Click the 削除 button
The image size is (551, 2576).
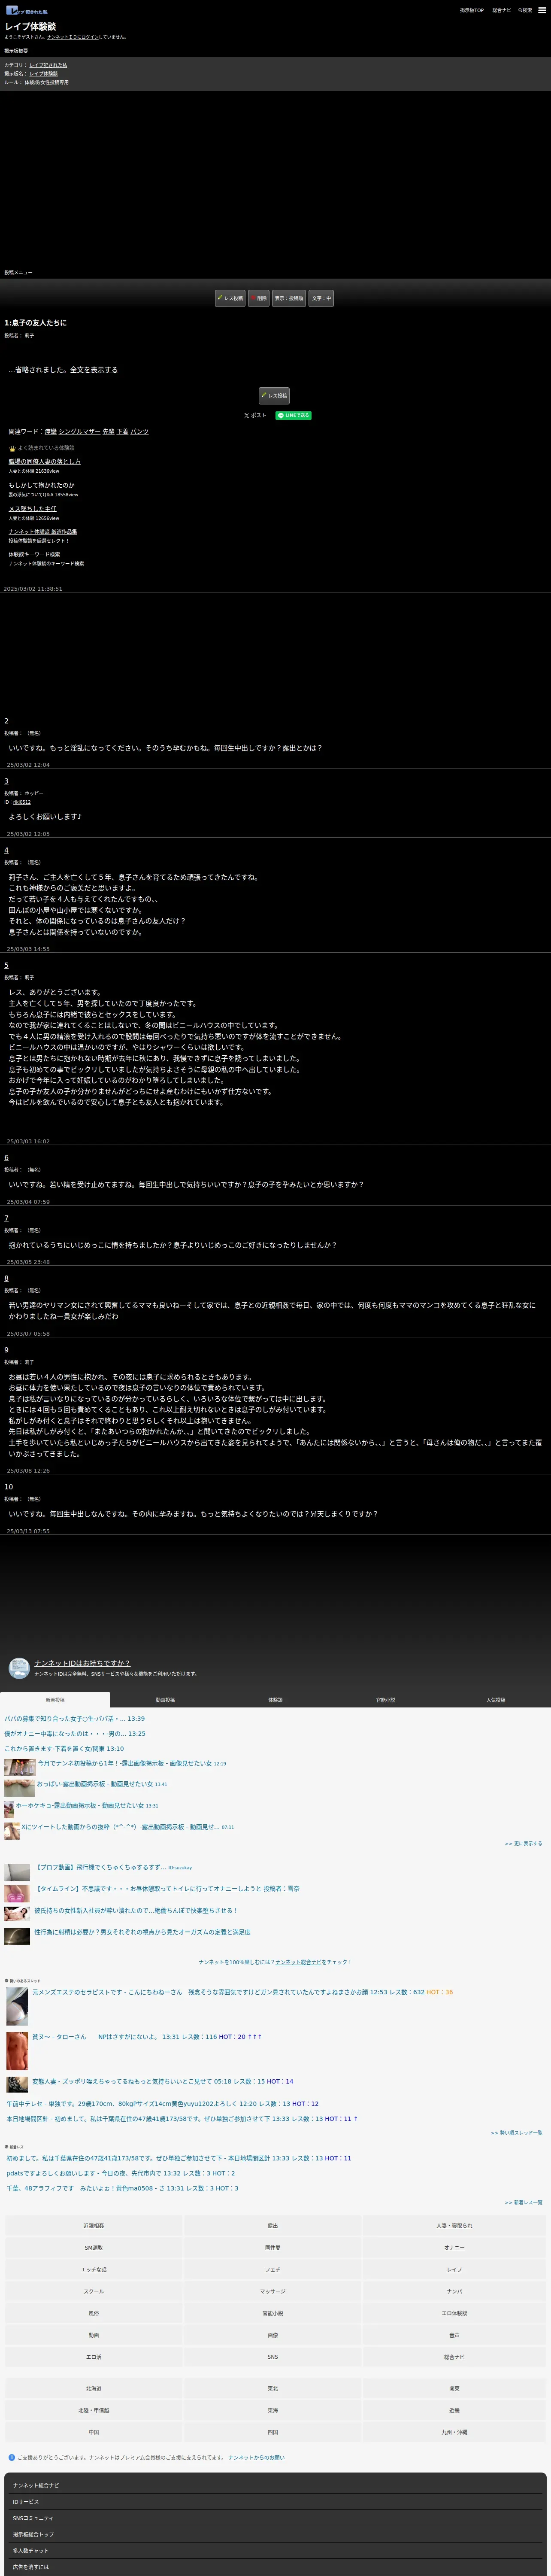[259, 298]
